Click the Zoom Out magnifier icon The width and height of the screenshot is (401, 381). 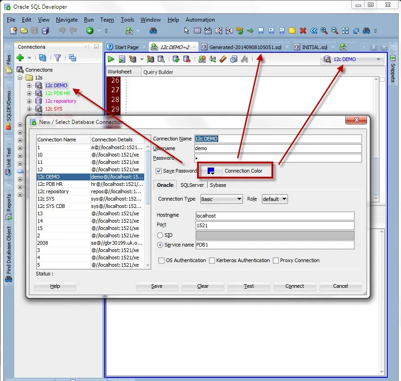334,31
